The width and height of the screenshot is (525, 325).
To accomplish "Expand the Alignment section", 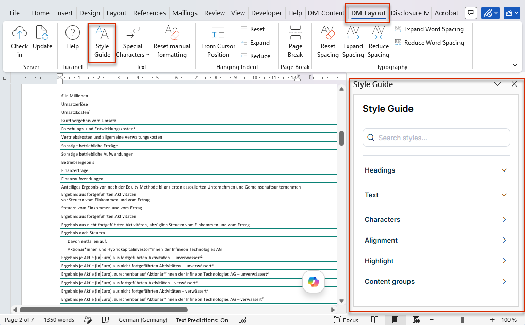I will coord(436,240).
